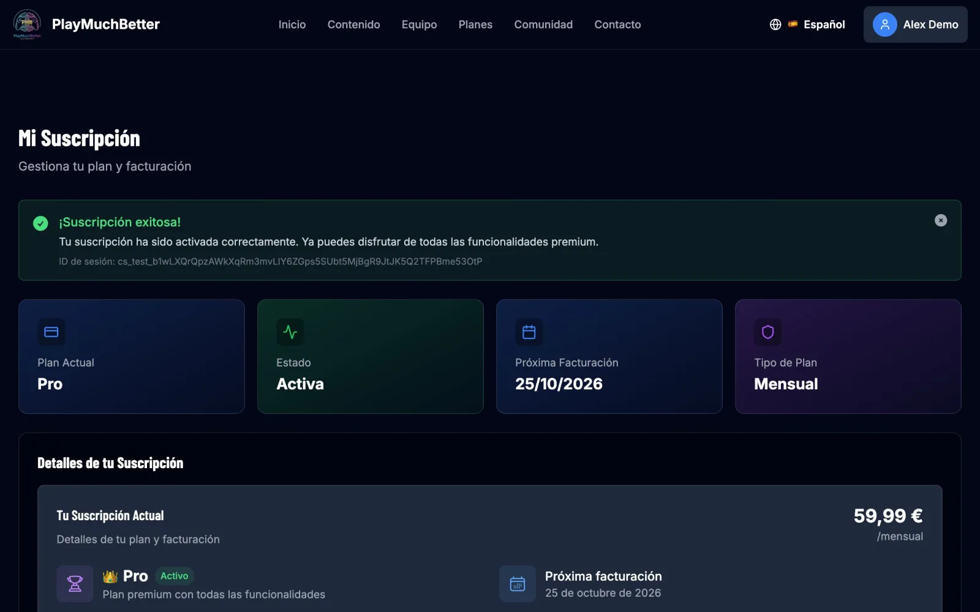Click the ¡Suscripción exitosa! heading
The image size is (980, 612).
119,222
